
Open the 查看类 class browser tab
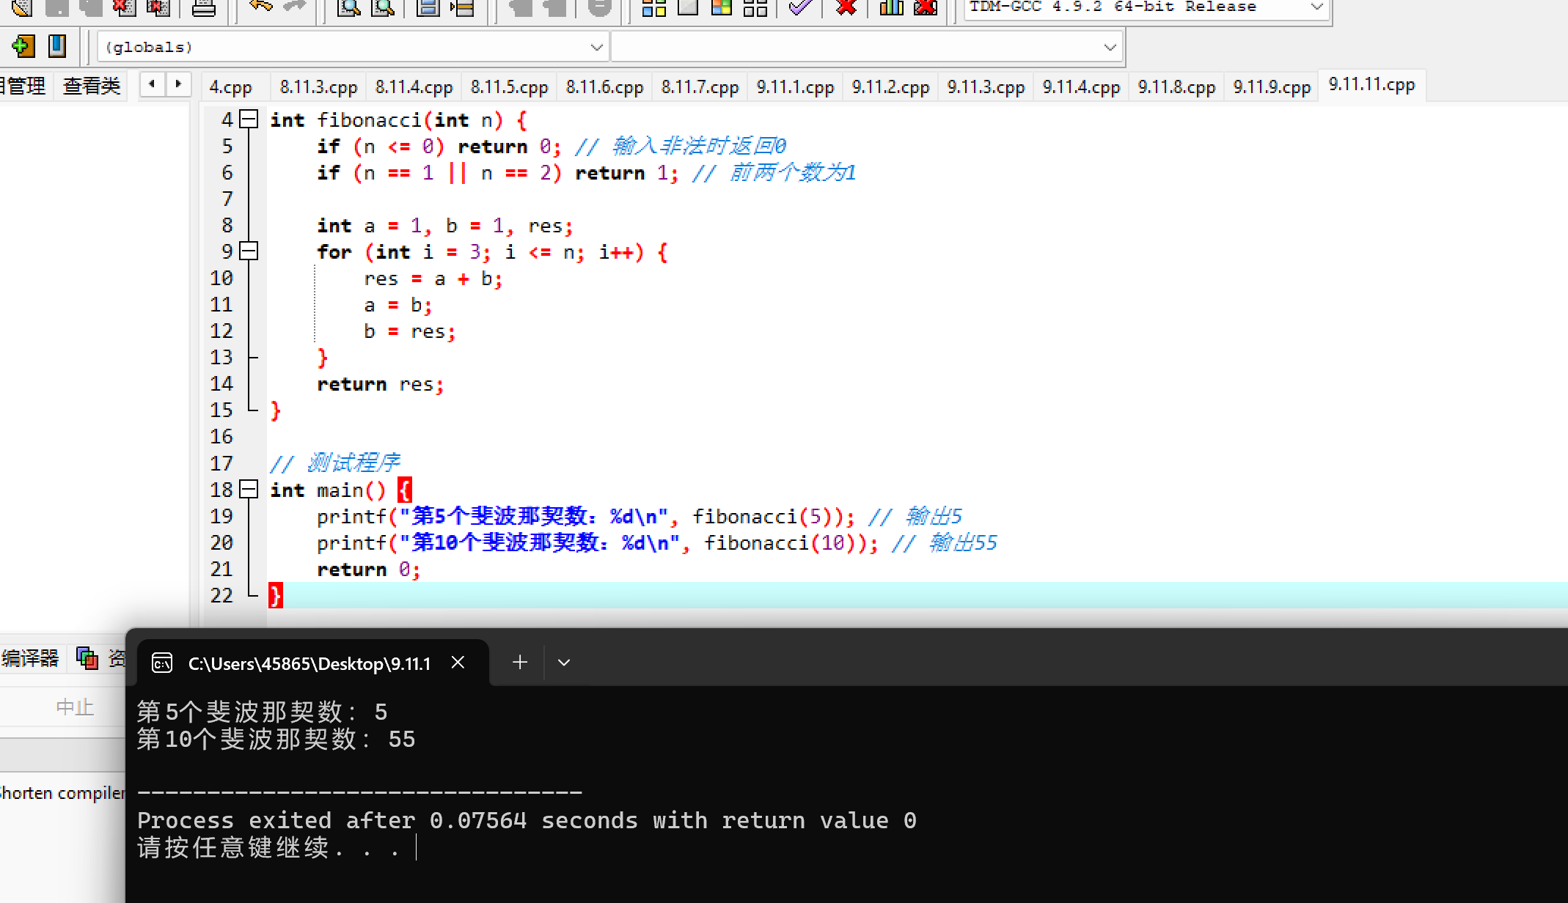pos(92,86)
